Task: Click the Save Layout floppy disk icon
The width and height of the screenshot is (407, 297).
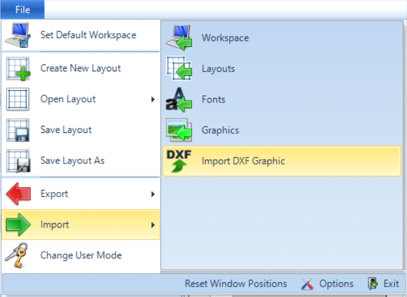Action: coord(18,130)
